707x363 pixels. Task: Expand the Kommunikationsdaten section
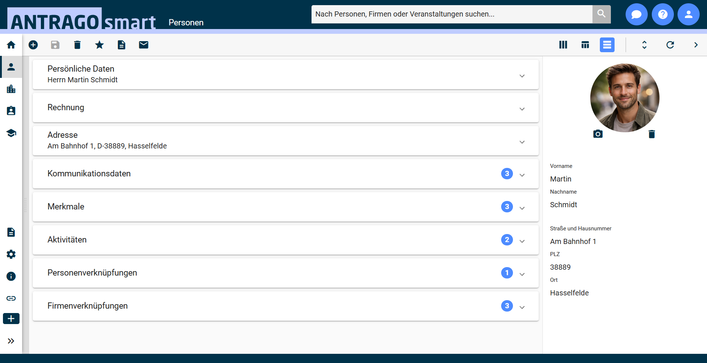click(x=522, y=175)
